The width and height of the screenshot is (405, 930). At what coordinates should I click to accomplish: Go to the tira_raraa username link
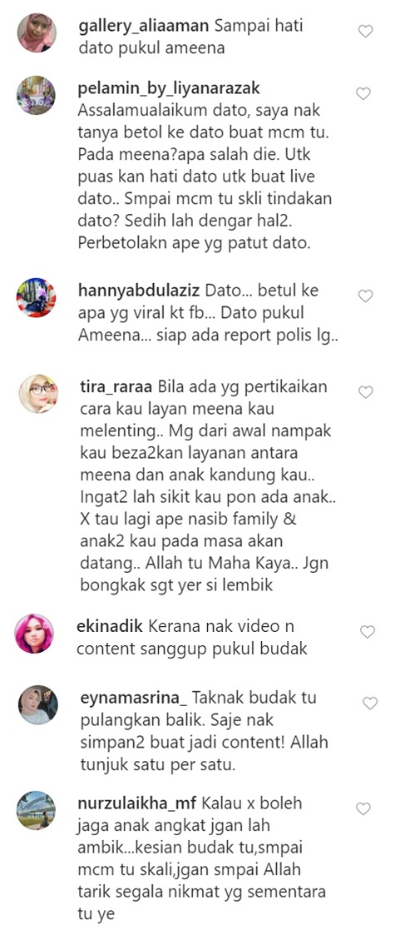pos(116,387)
